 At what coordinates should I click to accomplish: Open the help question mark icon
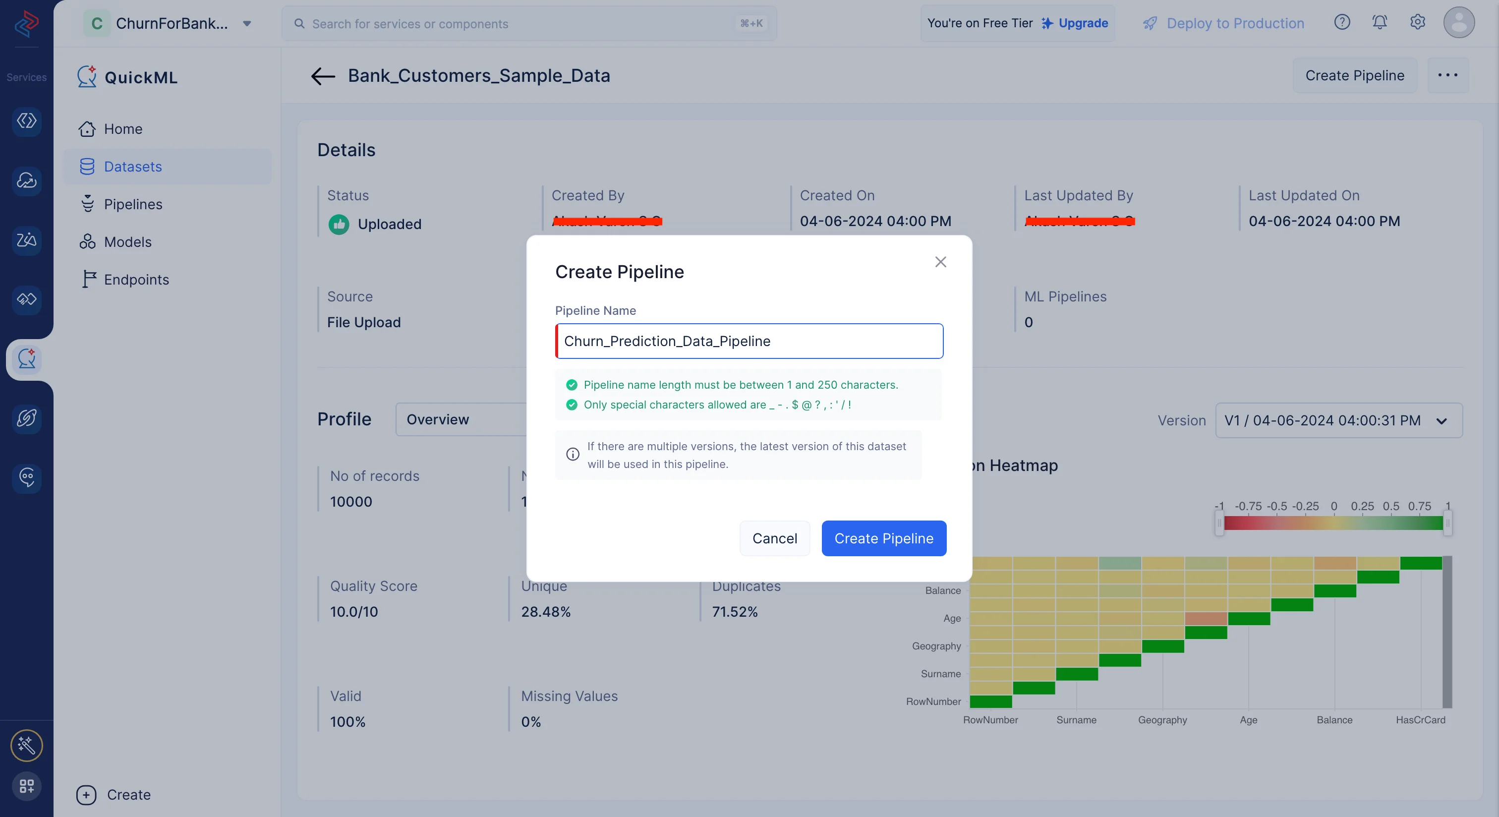(x=1342, y=23)
